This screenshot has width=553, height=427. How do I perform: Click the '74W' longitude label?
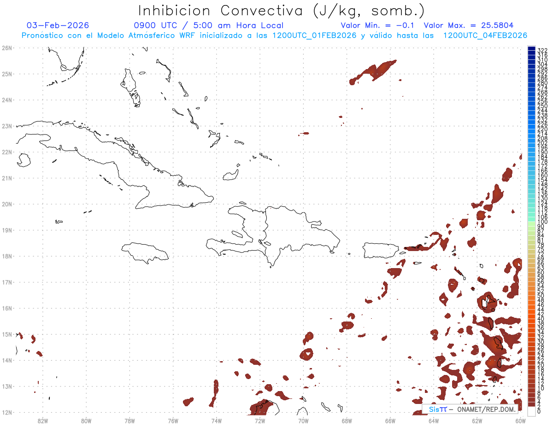[x=217, y=420]
